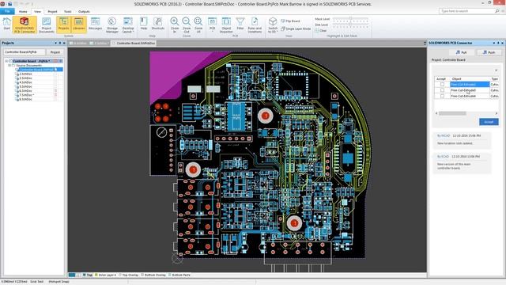The height and width of the screenshot is (285, 506).
Task: Toggle Single Layer Mode
Action: click(x=296, y=28)
